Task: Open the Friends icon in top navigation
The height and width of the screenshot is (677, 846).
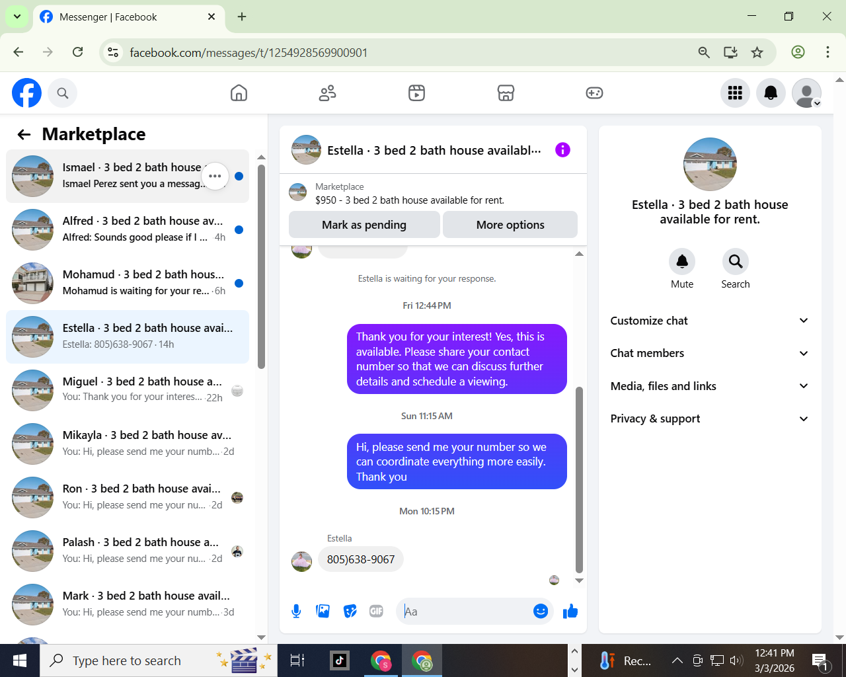Action: (x=328, y=93)
